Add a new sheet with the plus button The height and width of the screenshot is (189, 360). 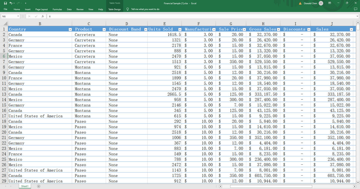tap(38, 186)
